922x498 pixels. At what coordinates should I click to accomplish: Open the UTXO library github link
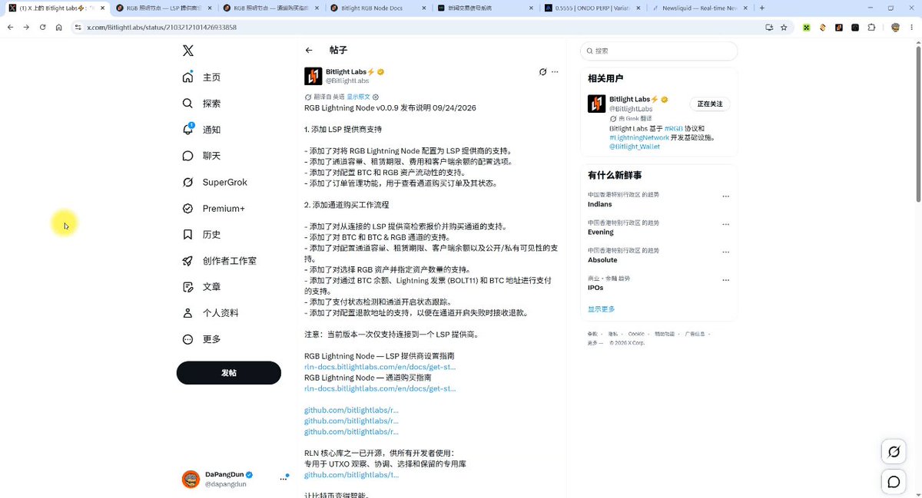pyautogui.click(x=351, y=475)
